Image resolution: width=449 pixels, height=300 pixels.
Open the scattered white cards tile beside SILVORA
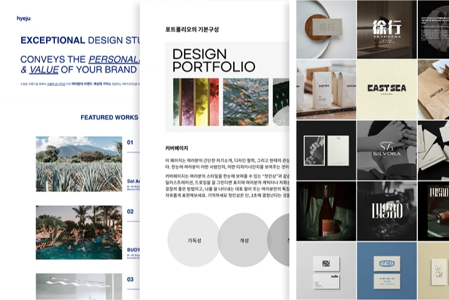pos(433,150)
